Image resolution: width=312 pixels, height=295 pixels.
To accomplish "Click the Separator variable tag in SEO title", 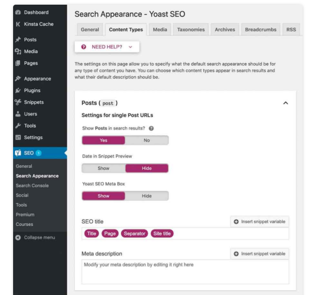I will (134, 234).
